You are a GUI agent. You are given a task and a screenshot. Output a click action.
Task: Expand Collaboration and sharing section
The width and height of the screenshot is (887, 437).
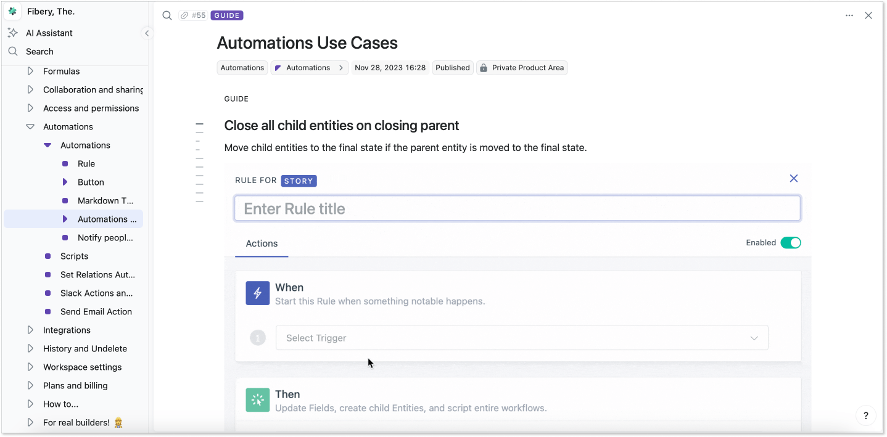pyautogui.click(x=30, y=90)
